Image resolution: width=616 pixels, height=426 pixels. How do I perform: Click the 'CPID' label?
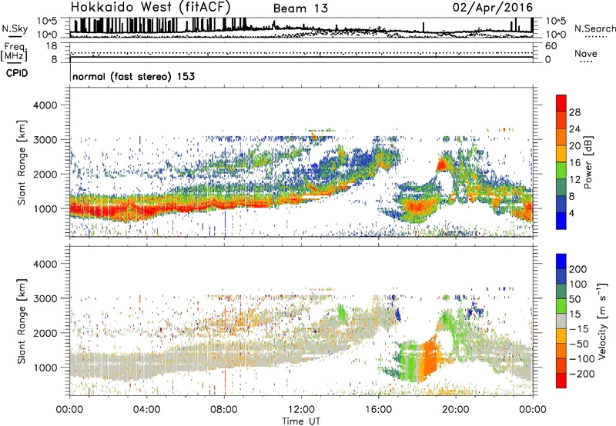tap(17, 73)
